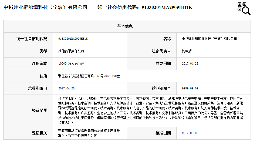The width and height of the screenshot is (260, 141).
Task: Click the 类型 label cell
Action: (x=43, y=51)
